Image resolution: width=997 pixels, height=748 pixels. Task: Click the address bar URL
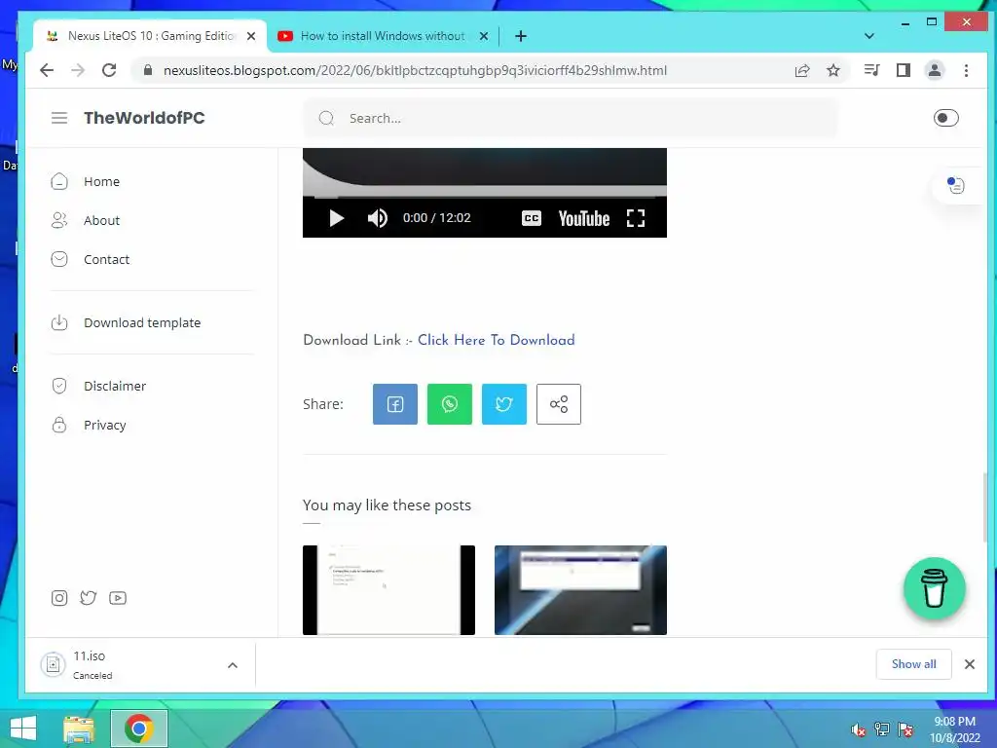point(415,70)
